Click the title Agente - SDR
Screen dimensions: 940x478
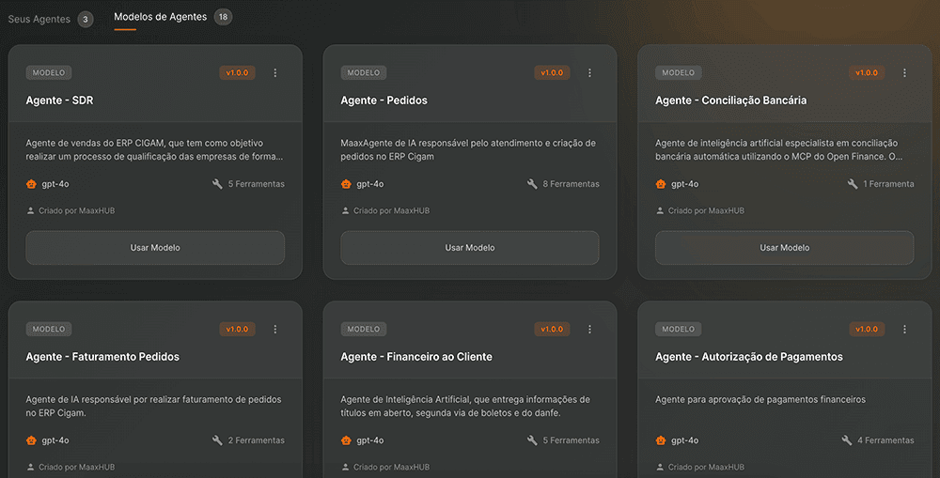click(59, 100)
